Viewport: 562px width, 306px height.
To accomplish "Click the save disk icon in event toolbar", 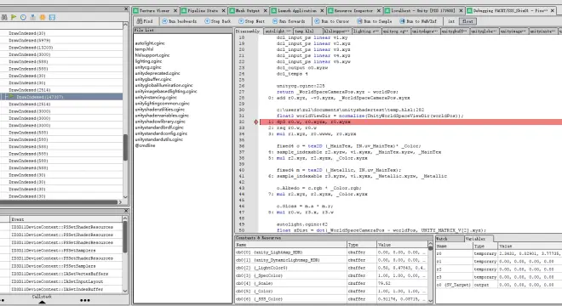I will pos(52,17).
